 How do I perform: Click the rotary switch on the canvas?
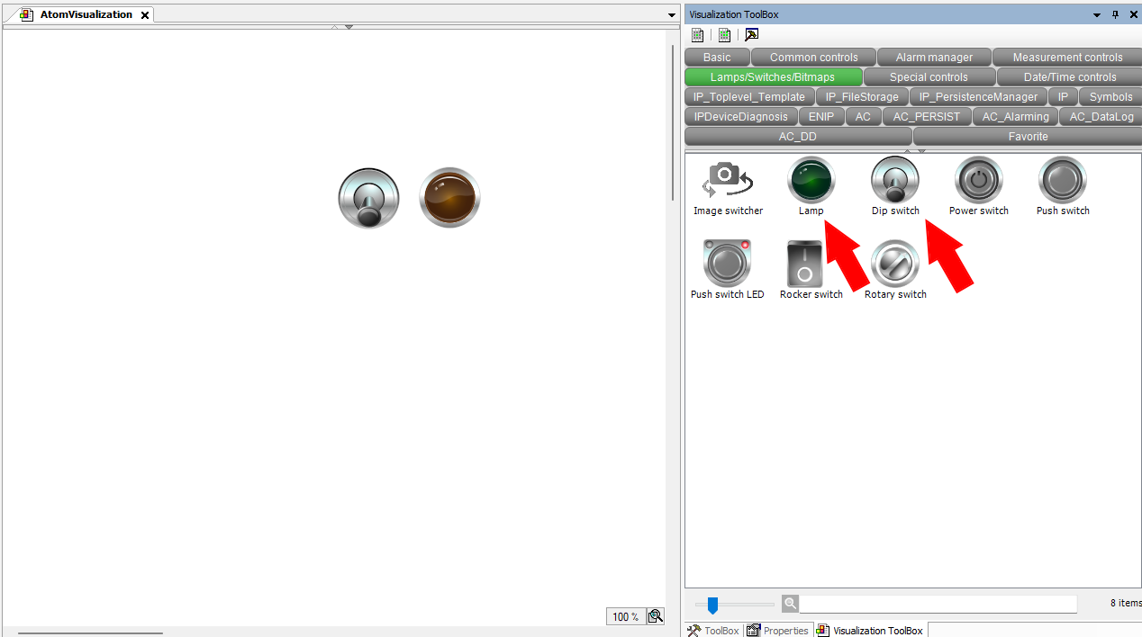[368, 197]
